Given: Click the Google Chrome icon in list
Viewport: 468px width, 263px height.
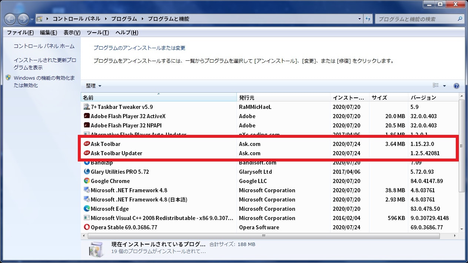Looking at the screenshot, I should pos(87,181).
